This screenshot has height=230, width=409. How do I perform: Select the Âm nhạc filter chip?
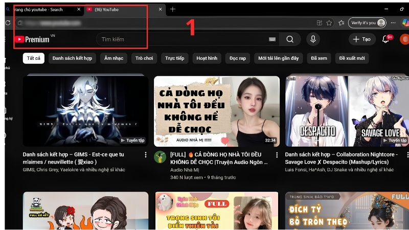point(113,58)
